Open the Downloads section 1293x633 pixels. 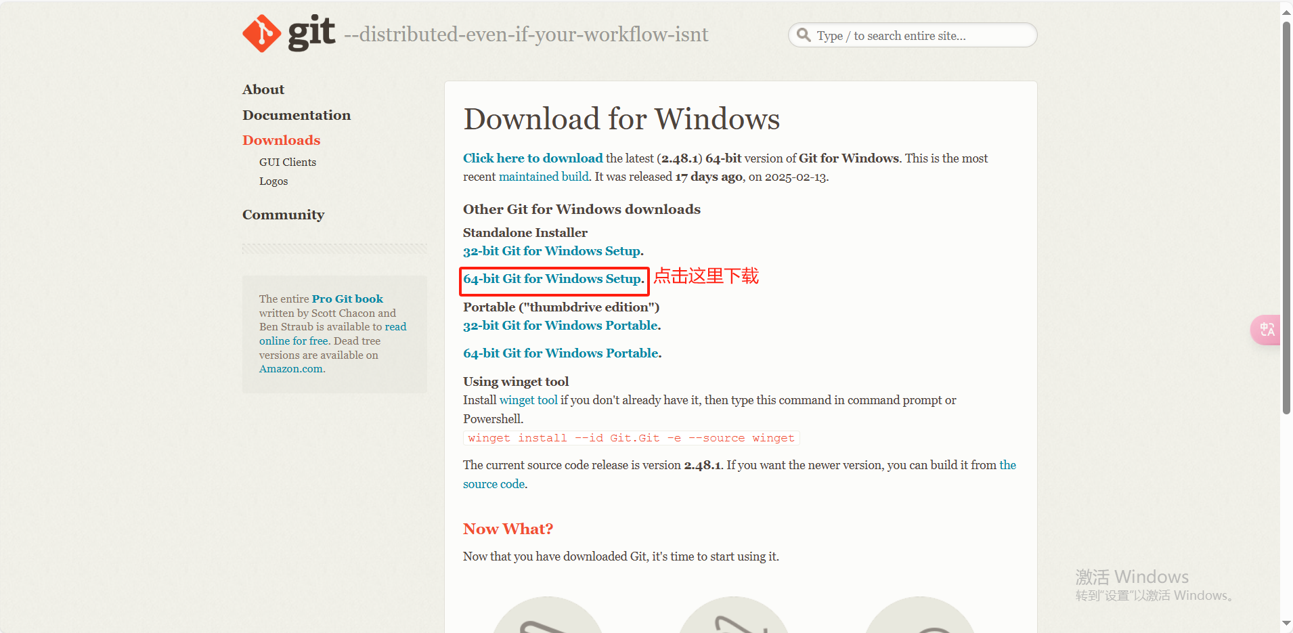tap(281, 140)
